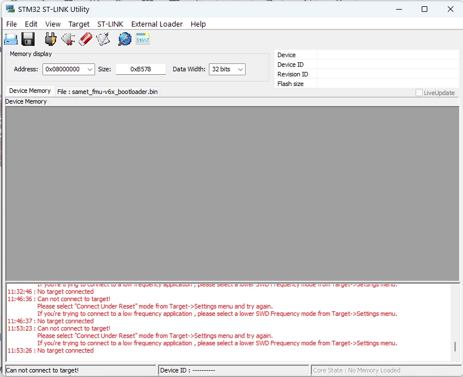This screenshot has height=377, width=463.
Task: Click the Flash size value field
Action: (388, 84)
